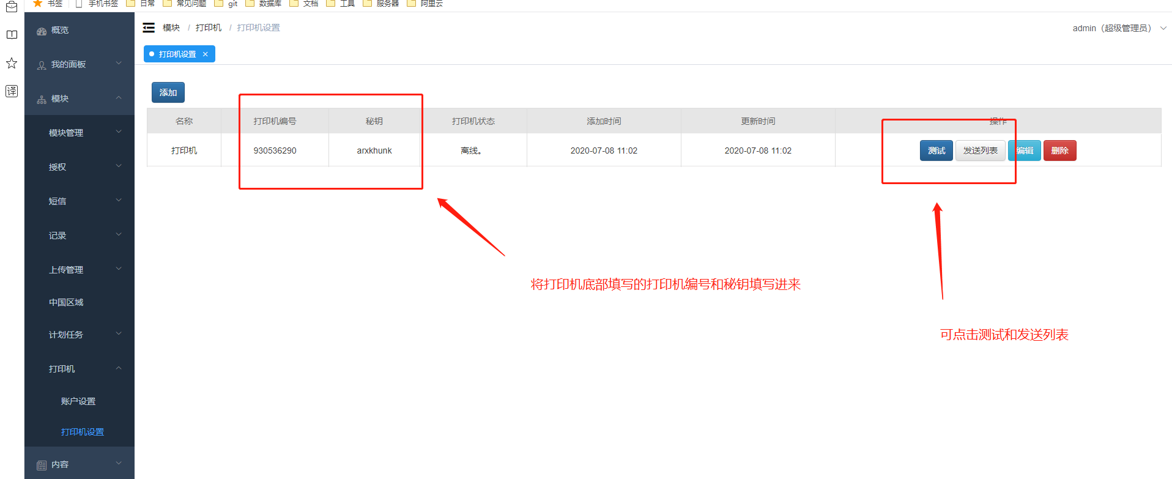Click the 打印机设置 breadcrumb text
This screenshot has width=1172, height=479.
click(x=259, y=28)
